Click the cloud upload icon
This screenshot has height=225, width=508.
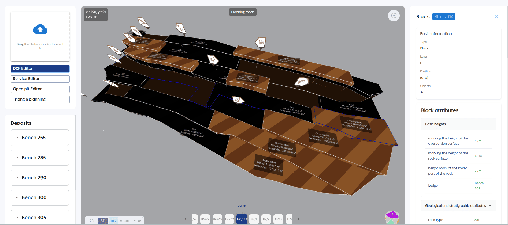pyautogui.click(x=40, y=29)
